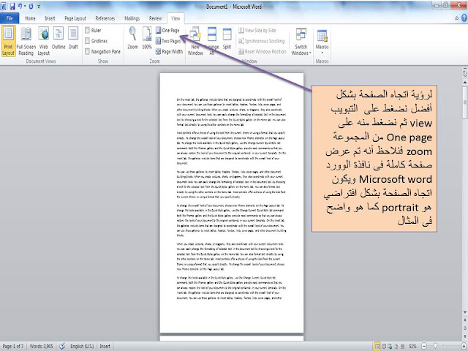Click the Split window button

point(227,38)
